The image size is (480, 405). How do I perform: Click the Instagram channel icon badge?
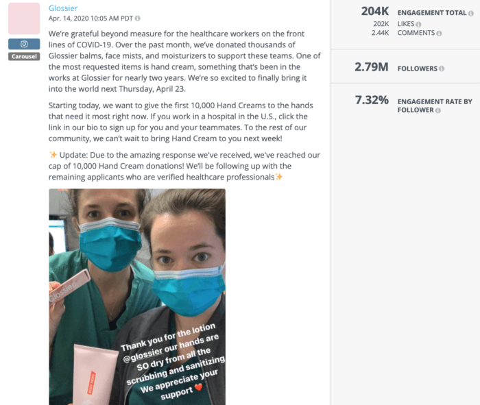(24, 44)
